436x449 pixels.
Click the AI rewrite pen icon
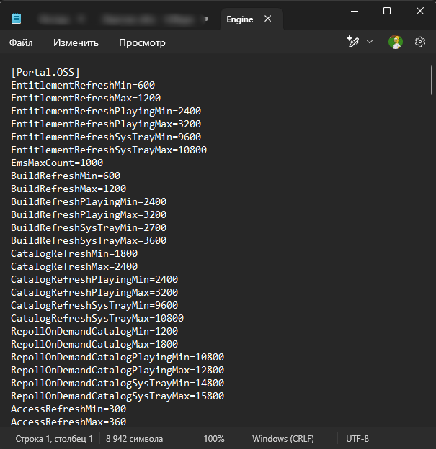[352, 42]
